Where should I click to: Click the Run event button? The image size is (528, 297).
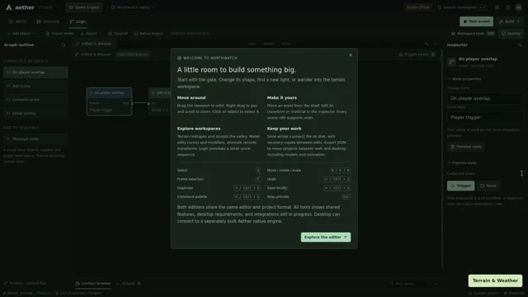coord(476,21)
